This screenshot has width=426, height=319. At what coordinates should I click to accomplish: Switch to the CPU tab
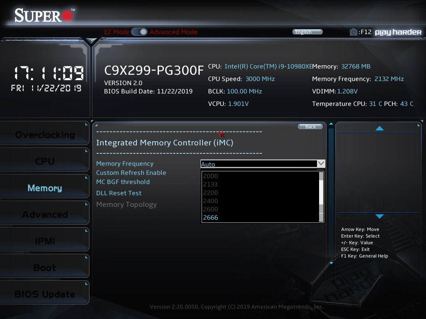tap(45, 161)
